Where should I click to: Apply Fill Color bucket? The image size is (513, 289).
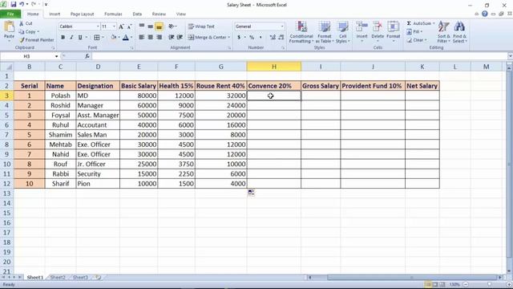coord(113,38)
